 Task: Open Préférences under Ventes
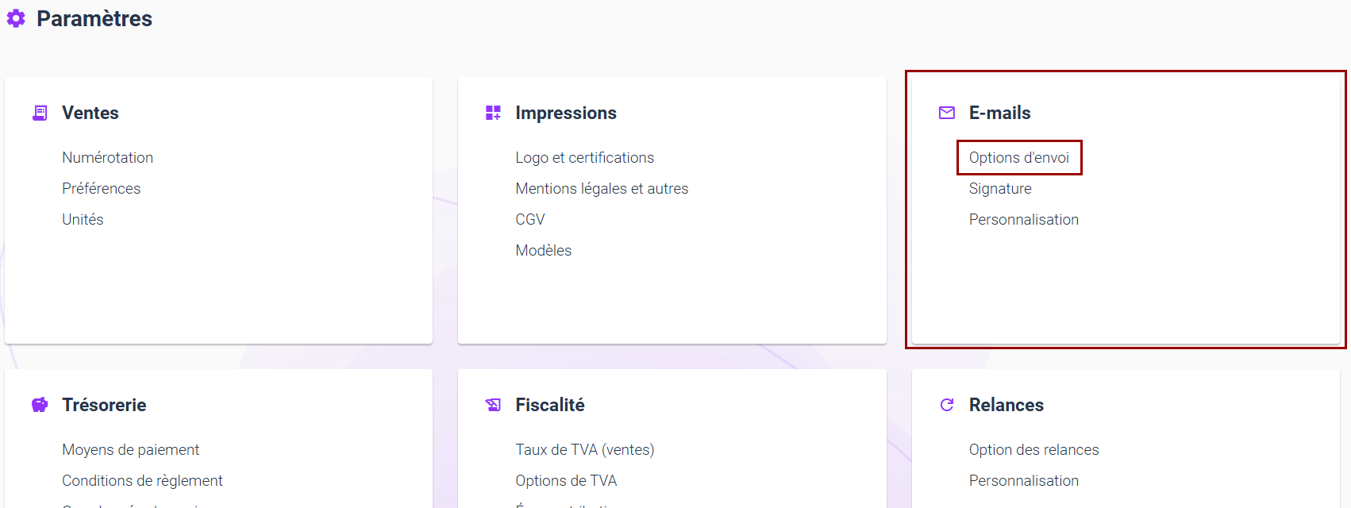click(x=101, y=188)
